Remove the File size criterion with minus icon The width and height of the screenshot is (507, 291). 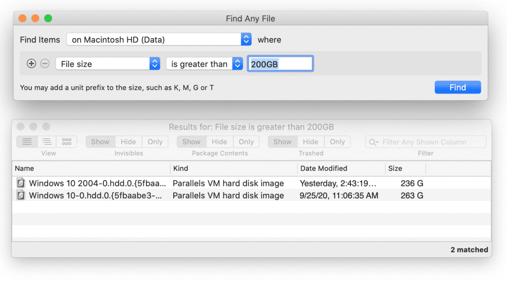(45, 63)
